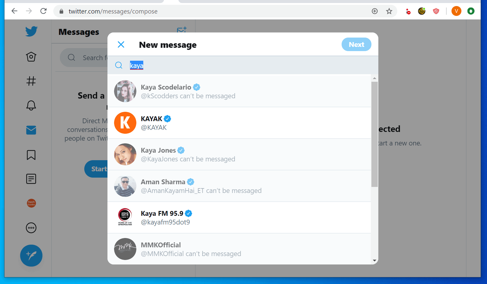Viewport: 487px width, 284px height.
Task: Click the red shield extension icon
Action: (x=436, y=11)
